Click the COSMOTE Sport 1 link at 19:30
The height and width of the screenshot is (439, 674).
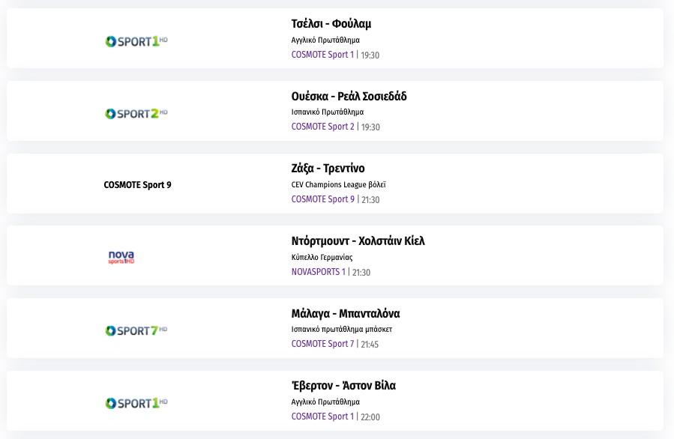tap(322, 55)
